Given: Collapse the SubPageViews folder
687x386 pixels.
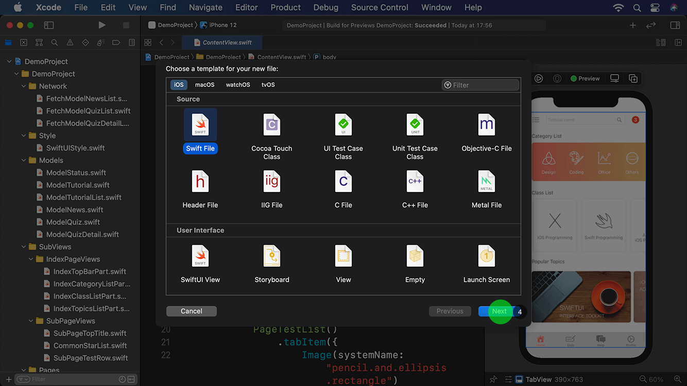Looking at the screenshot, I should pos(31,321).
